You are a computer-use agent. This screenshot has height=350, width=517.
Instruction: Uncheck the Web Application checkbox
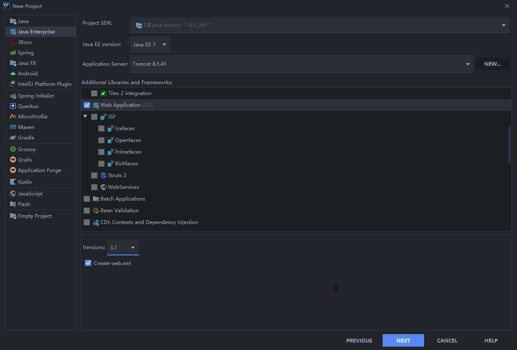pyautogui.click(x=87, y=105)
